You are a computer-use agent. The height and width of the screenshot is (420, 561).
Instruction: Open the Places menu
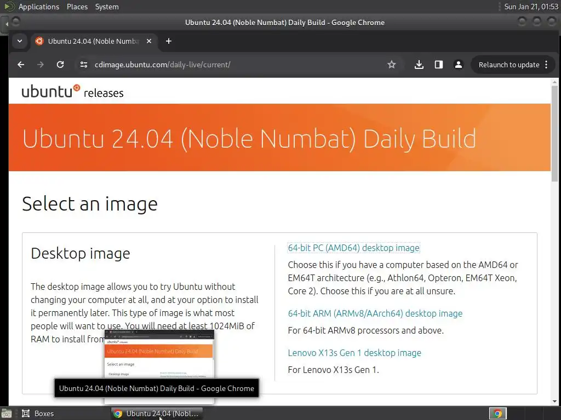pos(77,7)
